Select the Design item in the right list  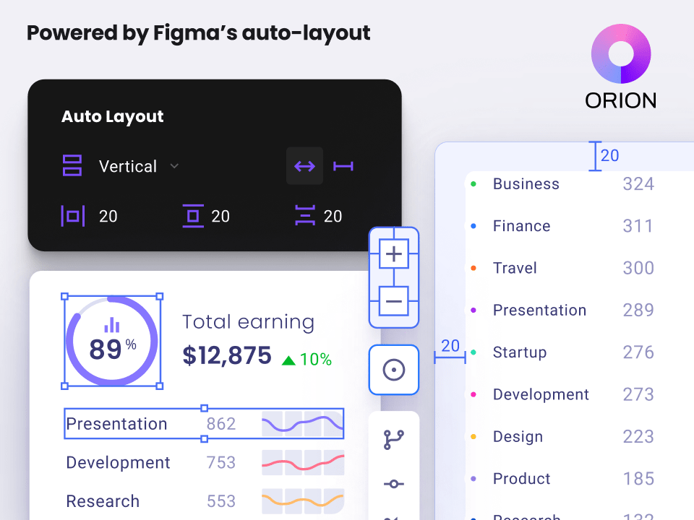tap(518, 436)
